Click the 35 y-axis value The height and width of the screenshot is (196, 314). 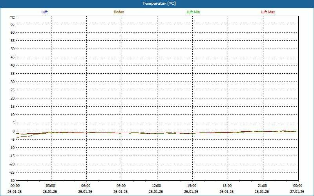(13, 74)
